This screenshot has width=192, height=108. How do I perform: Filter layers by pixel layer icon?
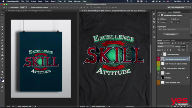(172, 43)
